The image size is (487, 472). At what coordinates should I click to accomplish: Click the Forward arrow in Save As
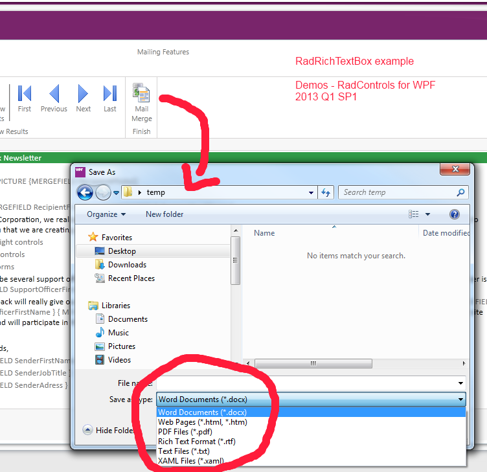coord(103,192)
